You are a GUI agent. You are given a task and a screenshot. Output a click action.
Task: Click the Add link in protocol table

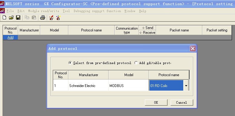click(x=11, y=37)
